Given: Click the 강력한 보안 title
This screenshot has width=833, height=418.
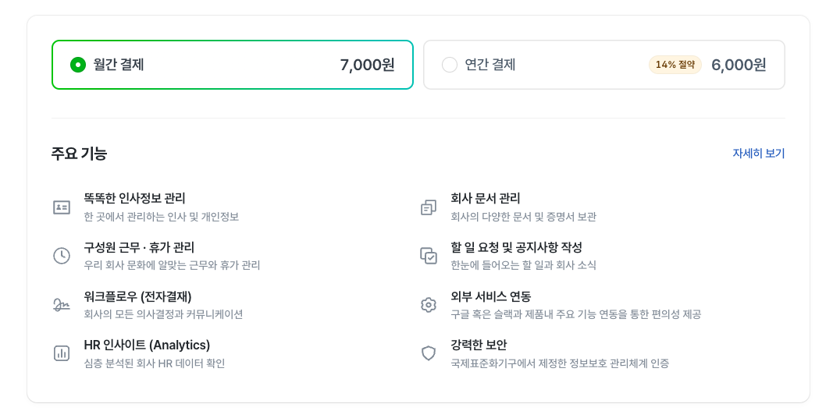Looking at the screenshot, I should click(x=479, y=345).
